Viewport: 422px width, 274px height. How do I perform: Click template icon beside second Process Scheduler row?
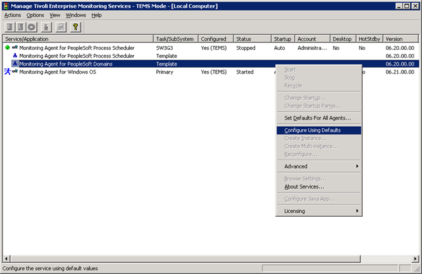15,55
